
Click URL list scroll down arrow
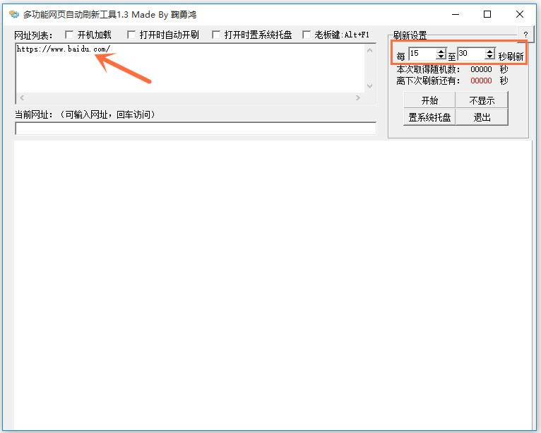point(370,86)
